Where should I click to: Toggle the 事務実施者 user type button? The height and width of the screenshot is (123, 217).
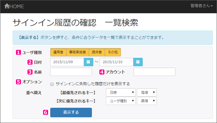click(x=78, y=52)
